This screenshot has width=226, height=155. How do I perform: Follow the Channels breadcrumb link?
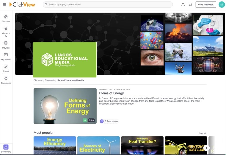(x=50, y=80)
